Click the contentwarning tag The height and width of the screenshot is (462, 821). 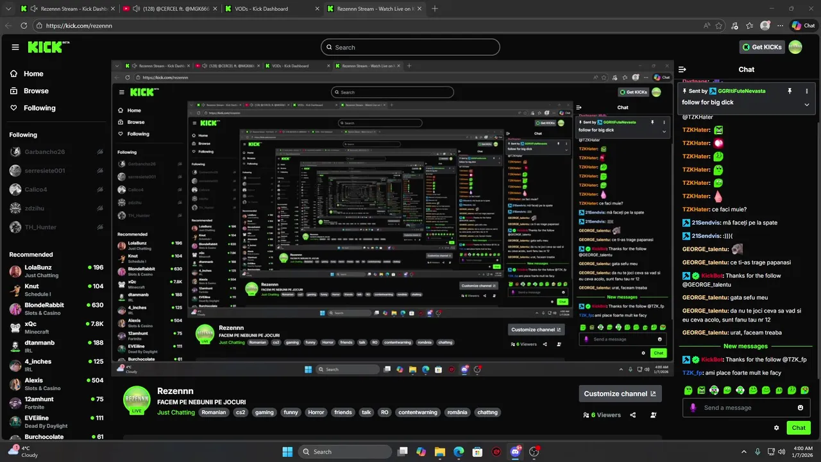(418, 413)
